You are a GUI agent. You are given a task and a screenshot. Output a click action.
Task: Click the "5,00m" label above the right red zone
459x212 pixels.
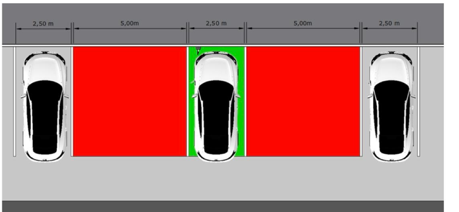coord(303,23)
